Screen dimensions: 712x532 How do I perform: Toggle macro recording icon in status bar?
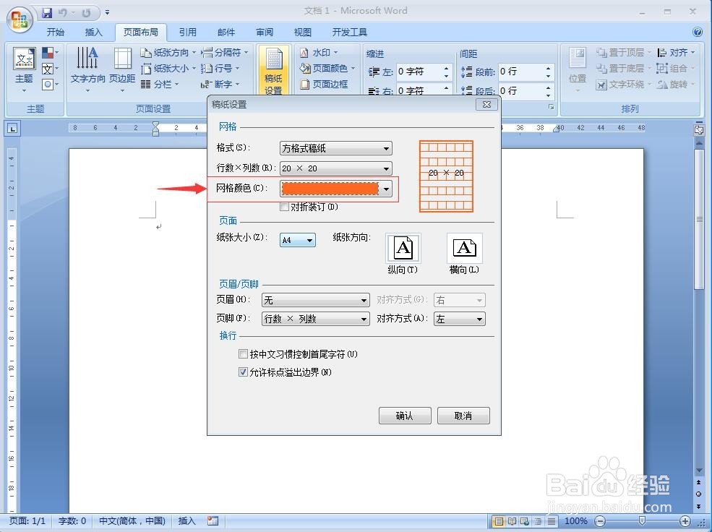point(213,521)
